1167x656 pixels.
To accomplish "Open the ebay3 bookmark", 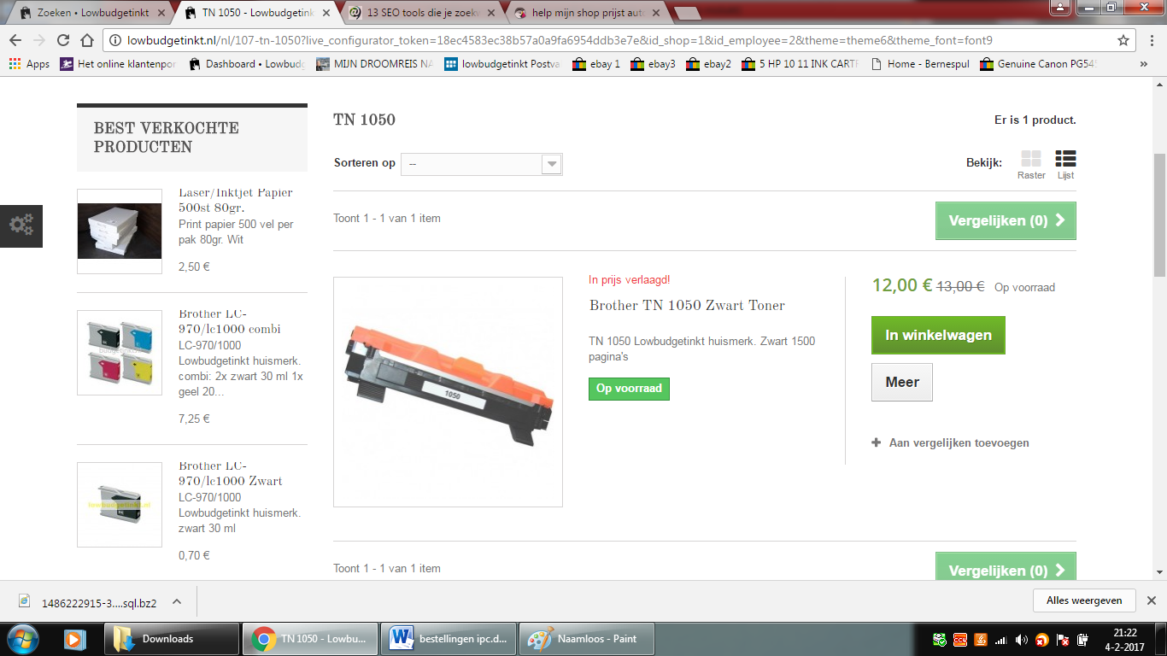I will click(653, 64).
